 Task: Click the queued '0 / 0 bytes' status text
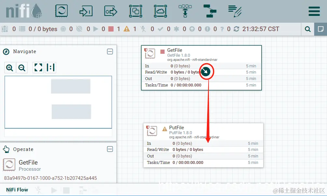pos(43,29)
